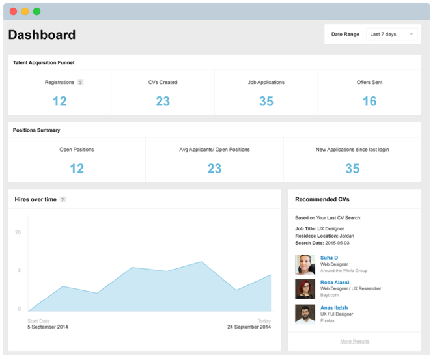
Task: Click the Search Date: 2015-05-03 line
Action: [322, 243]
